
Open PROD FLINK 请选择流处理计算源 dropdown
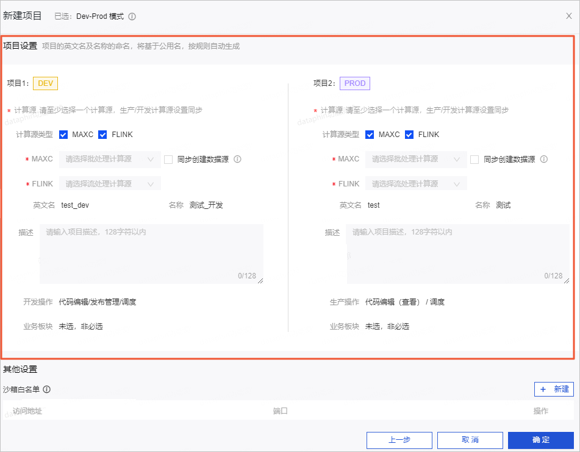pos(416,184)
